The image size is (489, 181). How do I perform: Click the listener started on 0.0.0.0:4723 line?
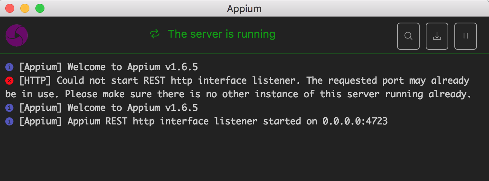tap(203, 121)
